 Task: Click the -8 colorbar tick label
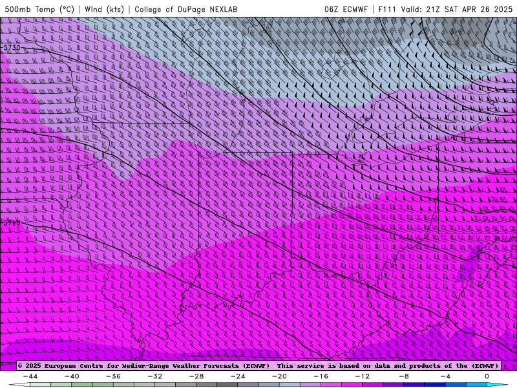click(x=404, y=376)
